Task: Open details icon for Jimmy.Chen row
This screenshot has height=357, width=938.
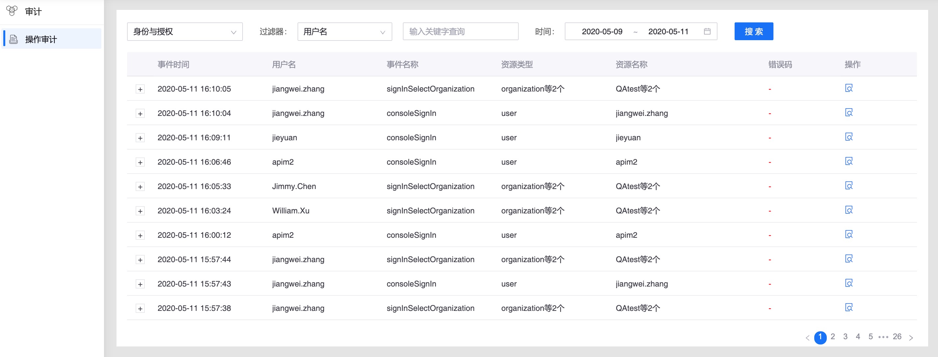Action: point(849,186)
